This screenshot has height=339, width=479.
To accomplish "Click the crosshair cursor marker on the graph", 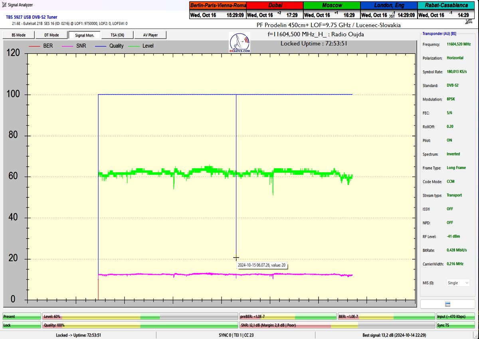I will pyautogui.click(x=236, y=258).
